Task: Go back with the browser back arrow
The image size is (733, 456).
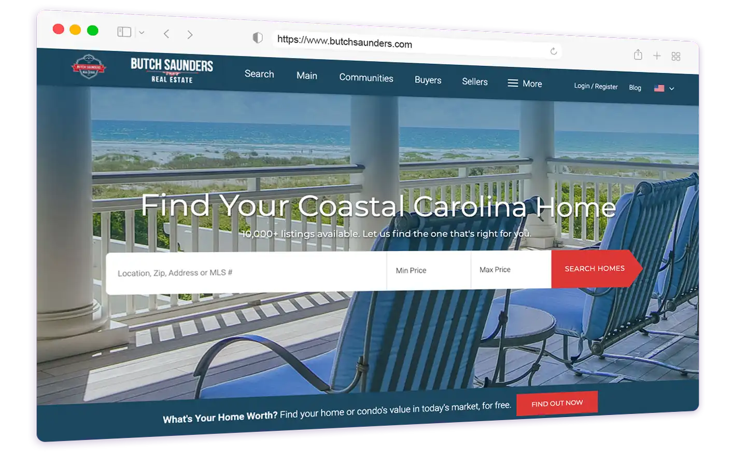Action: 166,34
